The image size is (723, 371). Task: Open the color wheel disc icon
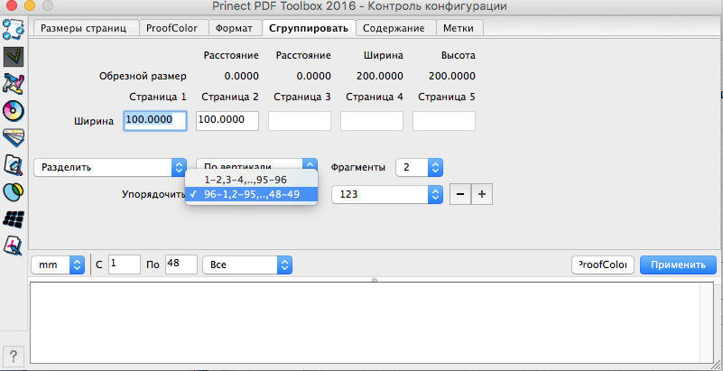14,111
